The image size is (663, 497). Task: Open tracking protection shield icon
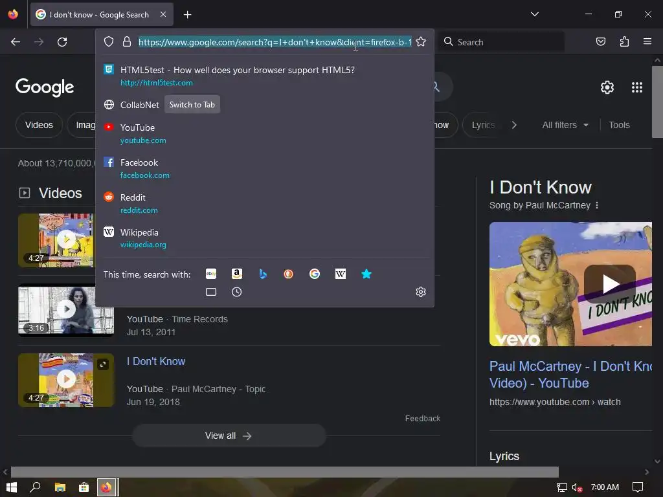pyautogui.click(x=109, y=41)
